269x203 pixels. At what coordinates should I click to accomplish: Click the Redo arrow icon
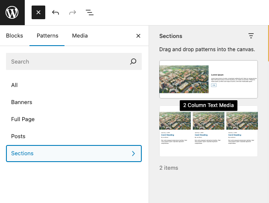tap(73, 12)
